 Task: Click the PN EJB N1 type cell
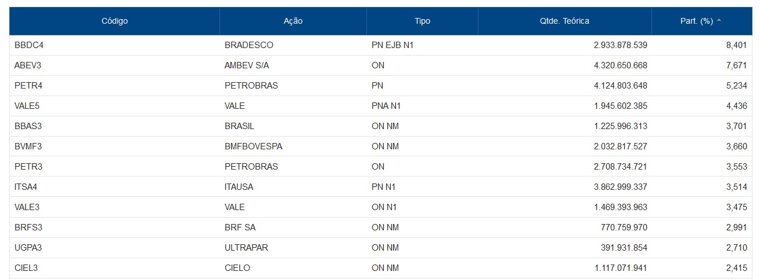coord(392,45)
